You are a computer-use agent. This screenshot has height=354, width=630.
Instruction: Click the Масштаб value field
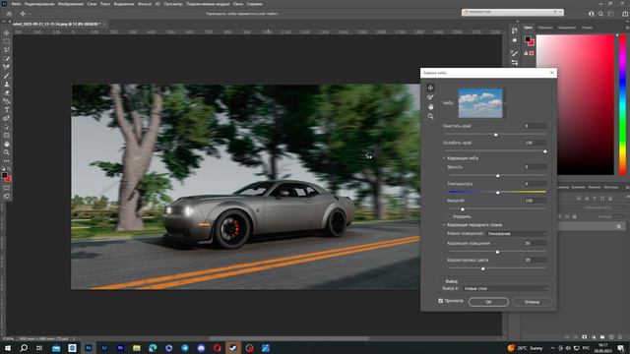535,201
